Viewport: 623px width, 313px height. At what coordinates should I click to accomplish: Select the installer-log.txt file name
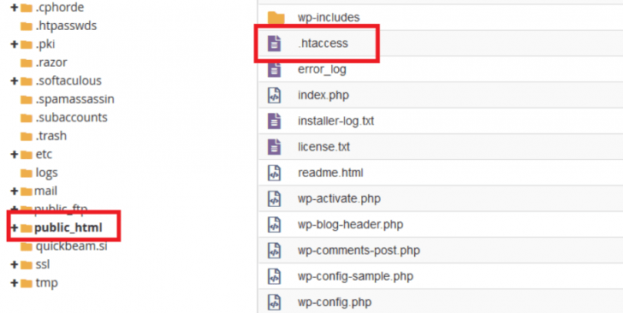coord(335,121)
